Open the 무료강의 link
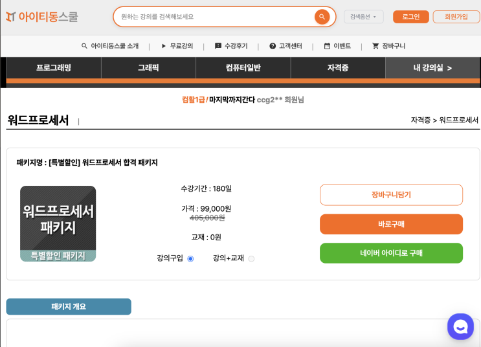Image resolution: width=481 pixels, height=347 pixels. [182, 46]
